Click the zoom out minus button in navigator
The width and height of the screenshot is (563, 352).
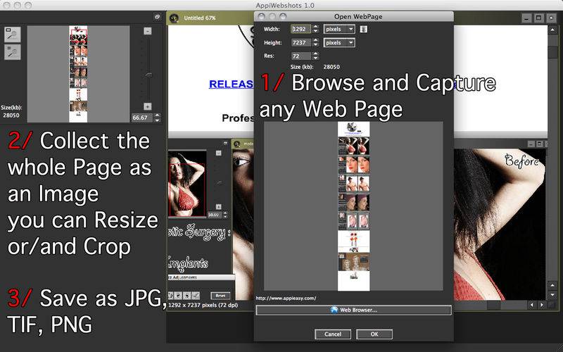pos(147,31)
